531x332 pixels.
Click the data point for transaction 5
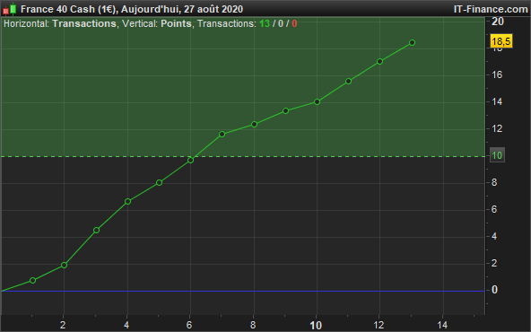click(159, 183)
